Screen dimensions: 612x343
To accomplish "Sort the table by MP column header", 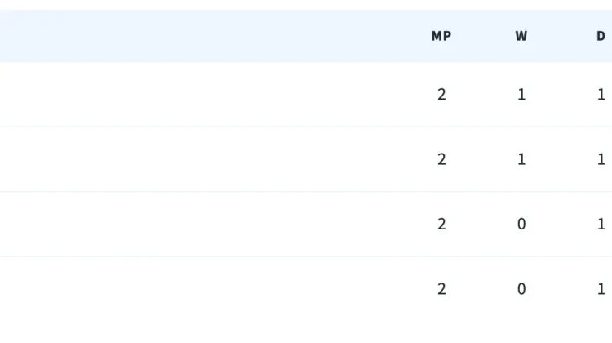I will click(441, 36).
